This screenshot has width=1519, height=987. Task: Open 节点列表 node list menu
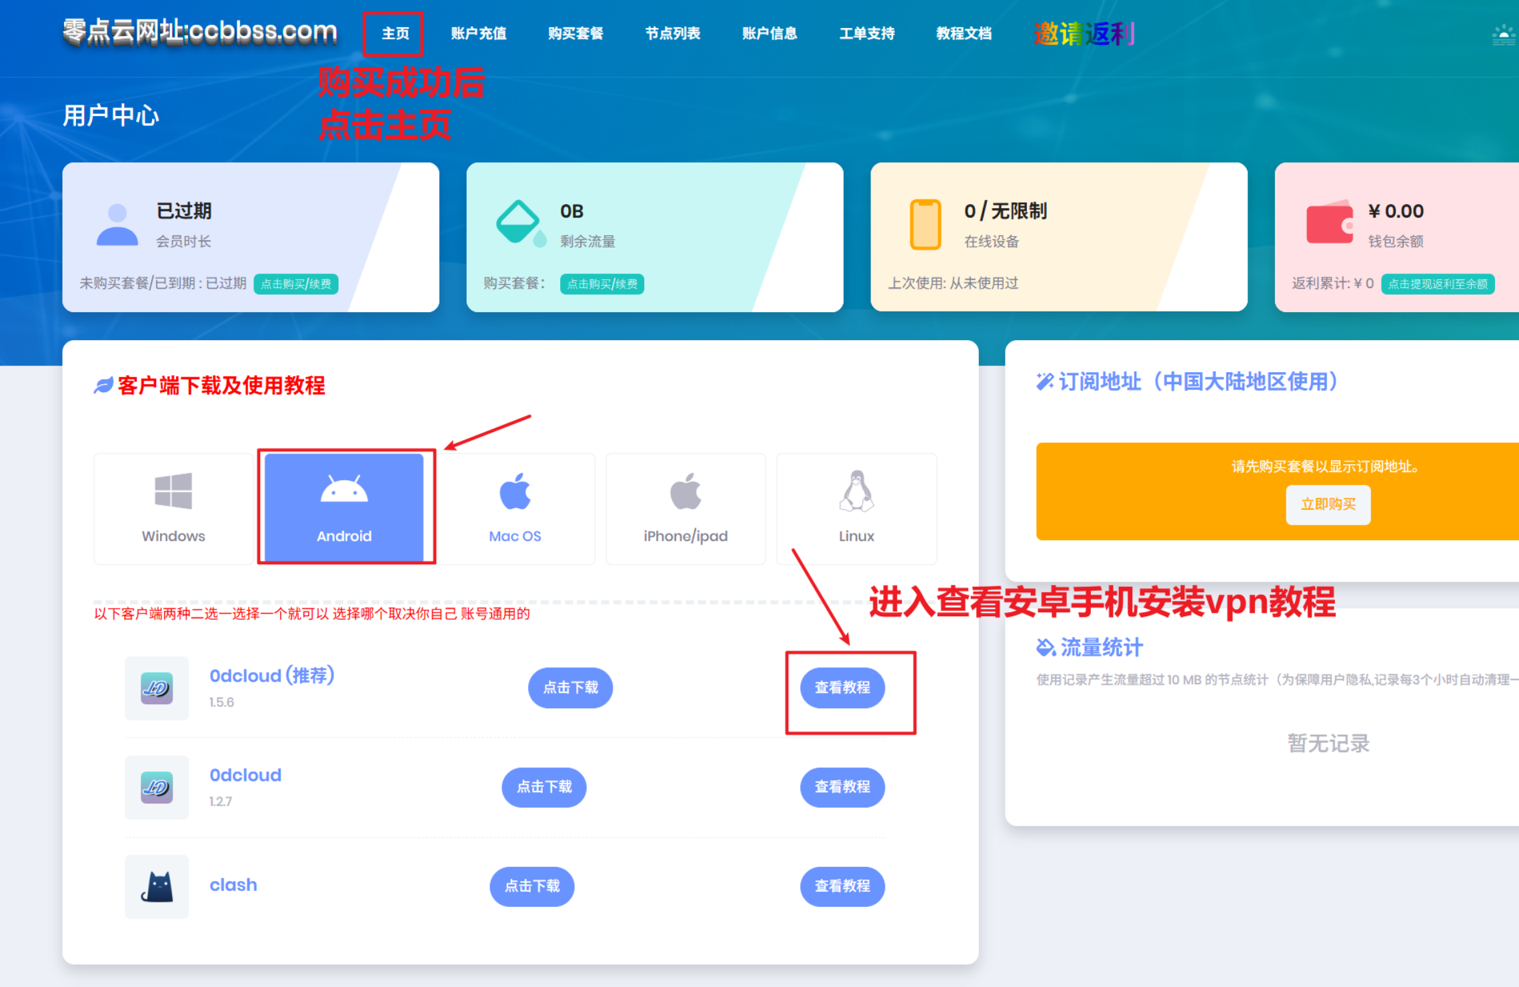pyautogui.click(x=672, y=33)
